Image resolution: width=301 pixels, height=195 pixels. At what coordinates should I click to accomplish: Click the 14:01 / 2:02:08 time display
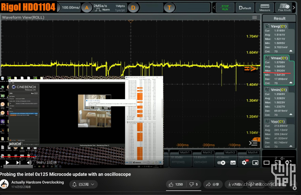click(x=46, y=163)
